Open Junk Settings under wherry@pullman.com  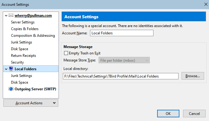click(x=21, y=42)
